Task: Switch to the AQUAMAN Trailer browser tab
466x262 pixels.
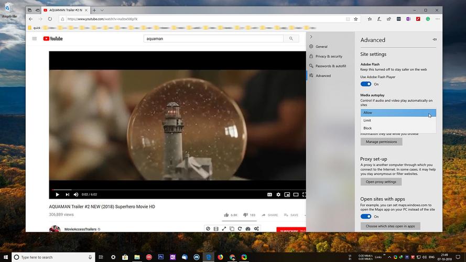Action: coord(66,10)
